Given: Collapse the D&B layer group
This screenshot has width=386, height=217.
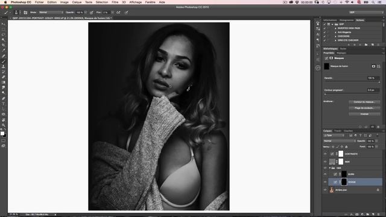Looking at the screenshot, I should coord(330,168).
